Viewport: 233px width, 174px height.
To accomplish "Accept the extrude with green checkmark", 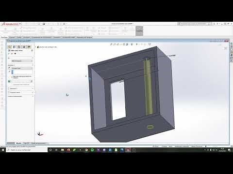I will [9, 54].
